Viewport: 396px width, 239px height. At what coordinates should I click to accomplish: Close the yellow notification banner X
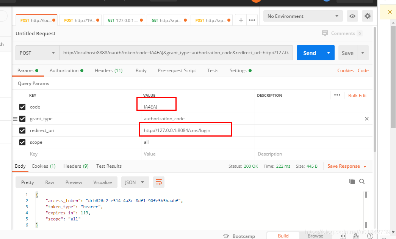pos(390,12)
